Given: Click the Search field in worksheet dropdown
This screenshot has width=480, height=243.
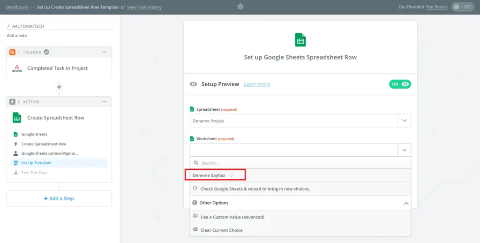Looking at the screenshot, I should pyautogui.click(x=300, y=163).
